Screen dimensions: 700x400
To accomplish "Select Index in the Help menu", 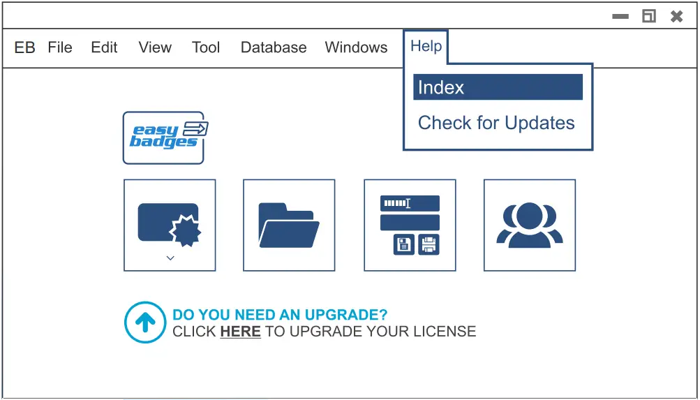I will click(x=498, y=87).
